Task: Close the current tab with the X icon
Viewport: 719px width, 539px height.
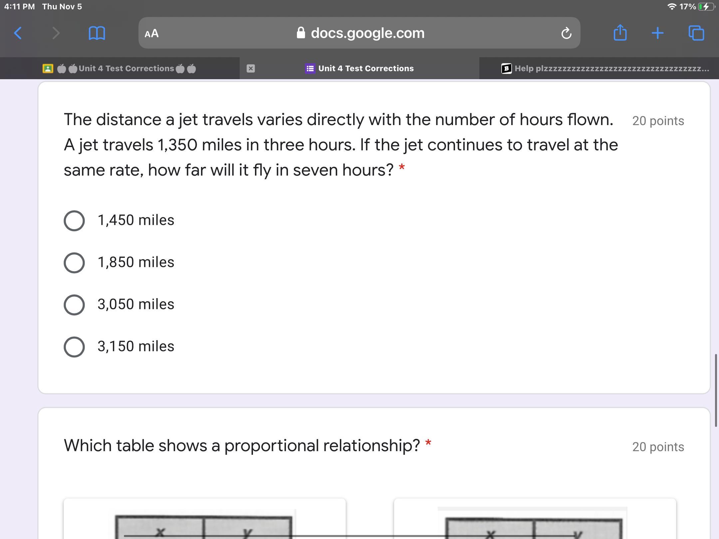Action: (x=251, y=69)
